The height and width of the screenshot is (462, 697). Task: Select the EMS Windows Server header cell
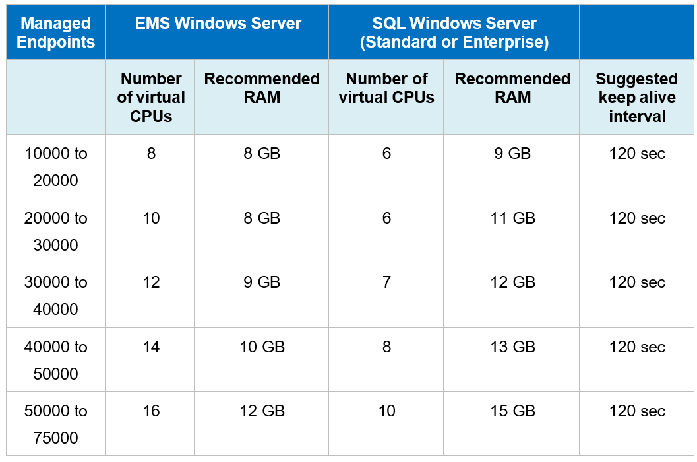(x=218, y=24)
